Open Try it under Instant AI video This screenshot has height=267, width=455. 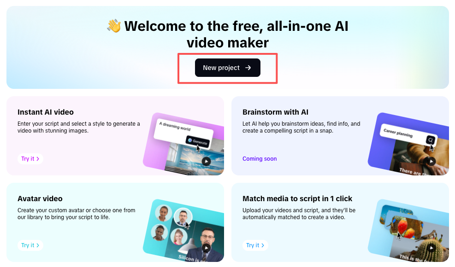(30, 158)
